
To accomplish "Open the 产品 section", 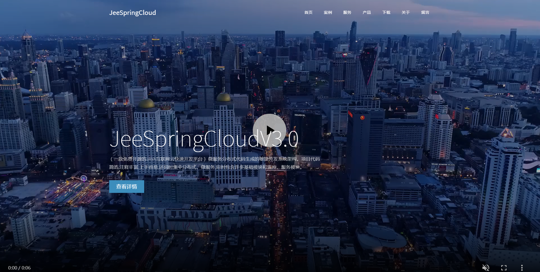I will [x=366, y=12].
